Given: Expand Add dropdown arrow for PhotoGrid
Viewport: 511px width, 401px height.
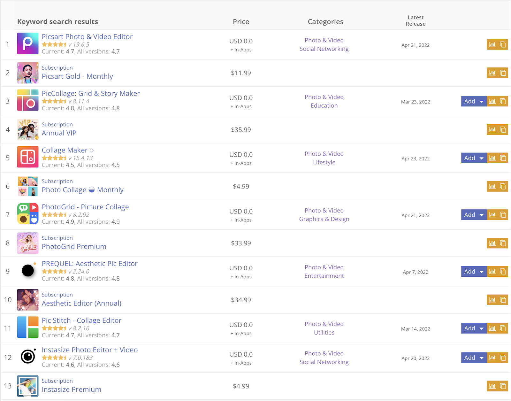Looking at the screenshot, I should pos(482,215).
